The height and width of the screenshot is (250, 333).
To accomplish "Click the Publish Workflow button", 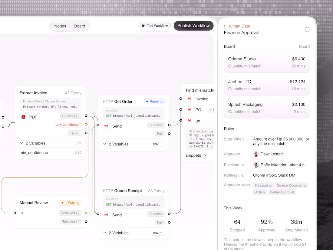I will [x=193, y=26].
